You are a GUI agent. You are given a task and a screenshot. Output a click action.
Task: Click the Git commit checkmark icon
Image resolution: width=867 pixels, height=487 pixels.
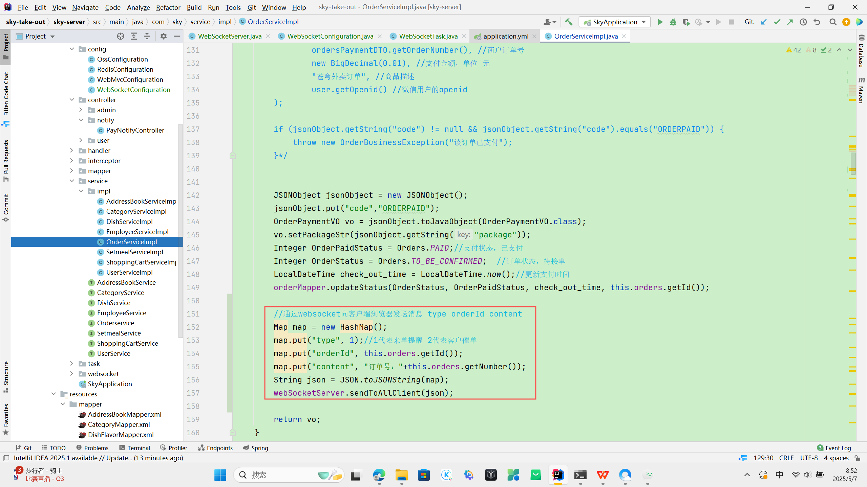pyautogui.click(x=777, y=22)
